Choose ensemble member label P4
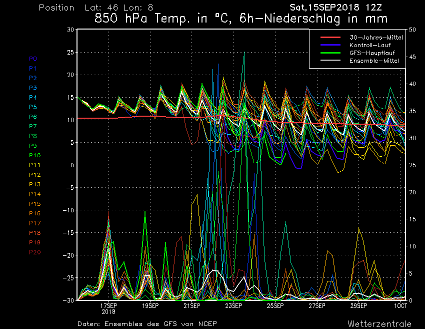Screen dimensions: 425x329 coord(33,97)
